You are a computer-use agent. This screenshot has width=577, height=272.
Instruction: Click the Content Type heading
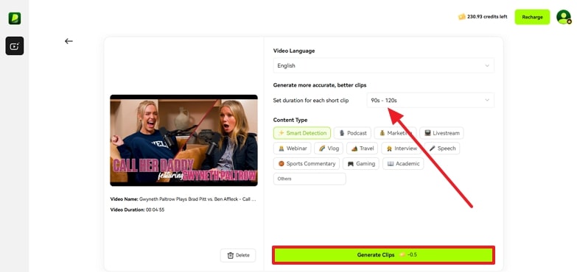[x=290, y=120]
